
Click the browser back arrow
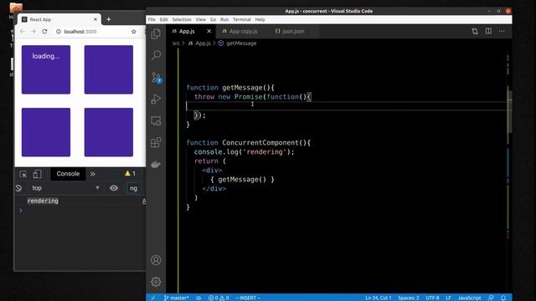tap(23, 32)
